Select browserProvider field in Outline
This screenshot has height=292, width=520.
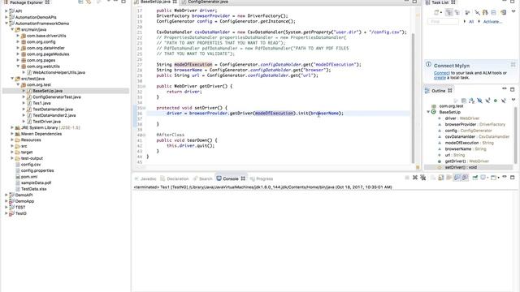474,124
